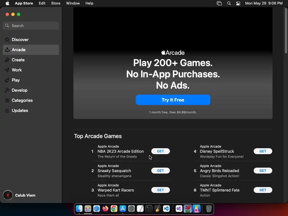Click the Stage Manager menu bar icon
This screenshot has width=288, height=216.
tap(219, 3)
